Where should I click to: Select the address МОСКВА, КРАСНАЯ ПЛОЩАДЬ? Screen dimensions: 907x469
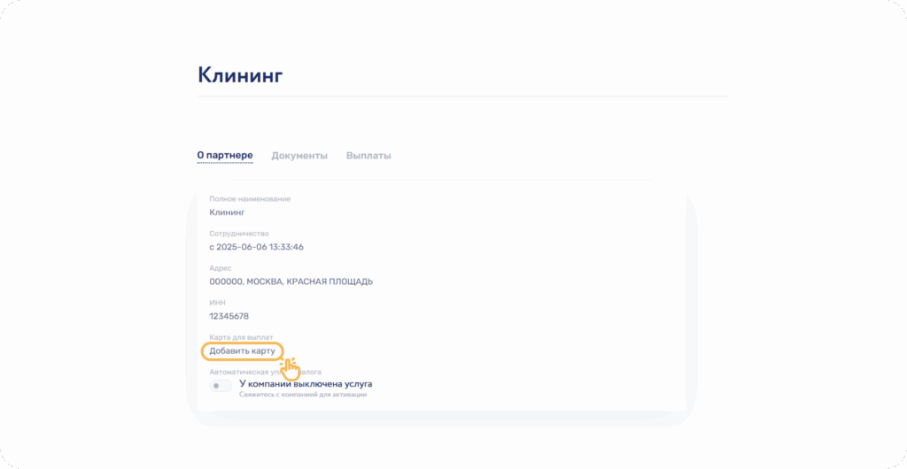point(291,281)
